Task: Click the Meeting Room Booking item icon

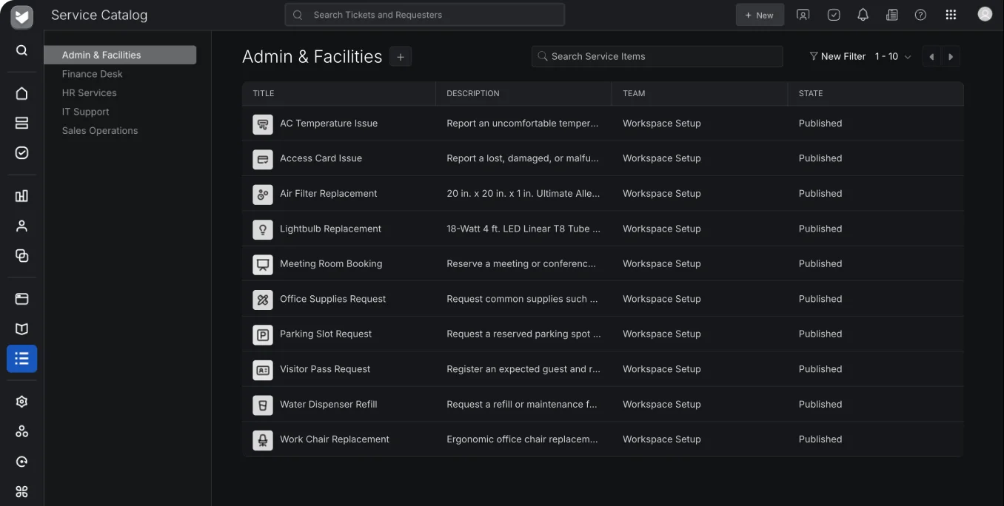Action: pos(263,264)
